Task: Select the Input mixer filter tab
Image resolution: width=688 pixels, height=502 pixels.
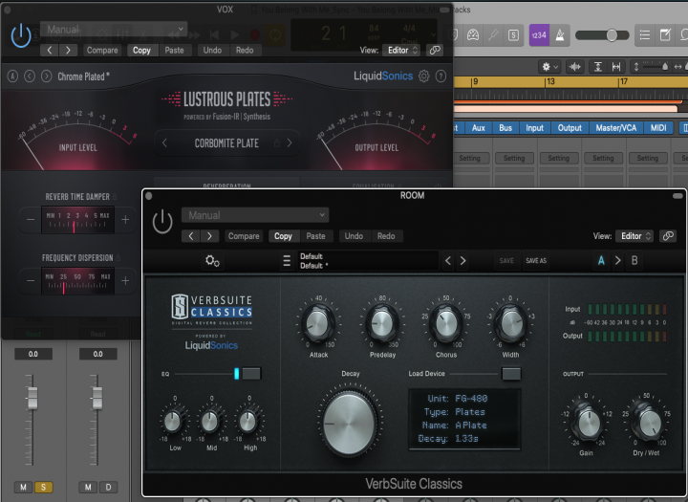Action: [x=534, y=128]
